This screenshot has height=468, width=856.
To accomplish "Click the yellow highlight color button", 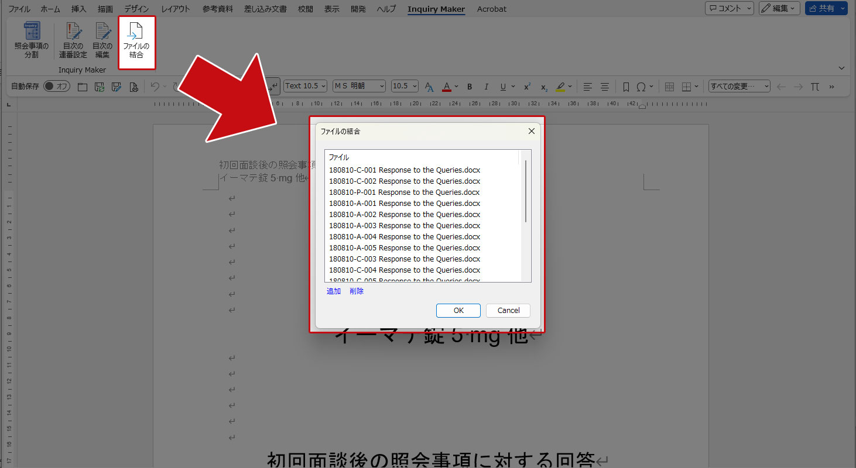I will coord(560,87).
